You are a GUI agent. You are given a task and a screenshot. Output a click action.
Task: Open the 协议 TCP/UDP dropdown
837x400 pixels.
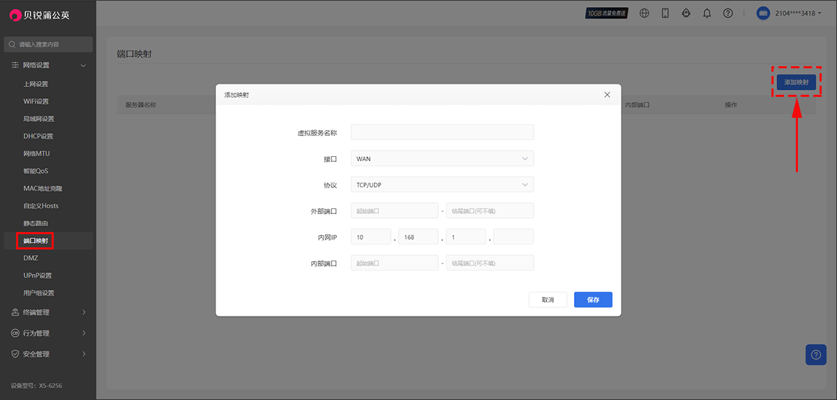tap(442, 185)
